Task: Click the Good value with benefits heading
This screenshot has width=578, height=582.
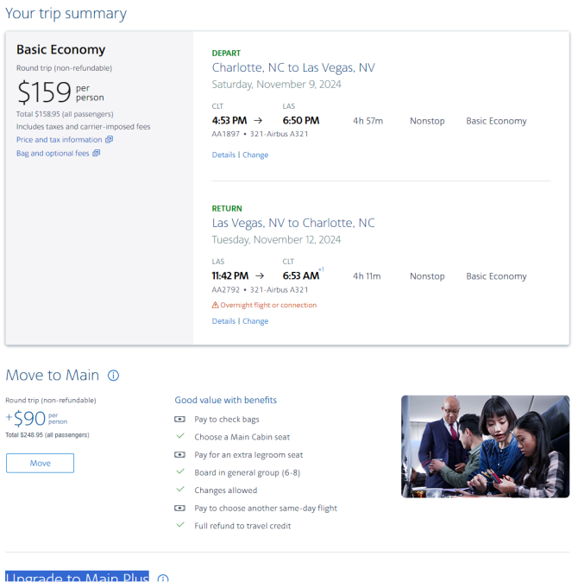Action: [x=226, y=400]
